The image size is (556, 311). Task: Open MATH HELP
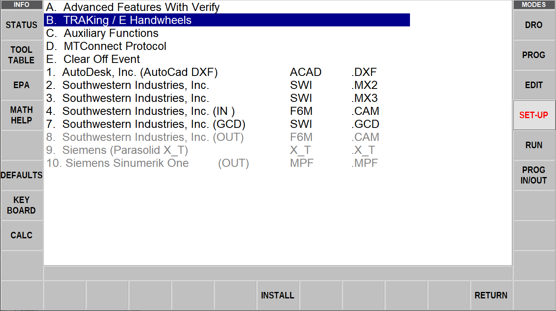pyautogui.click(x=22, y=115)
